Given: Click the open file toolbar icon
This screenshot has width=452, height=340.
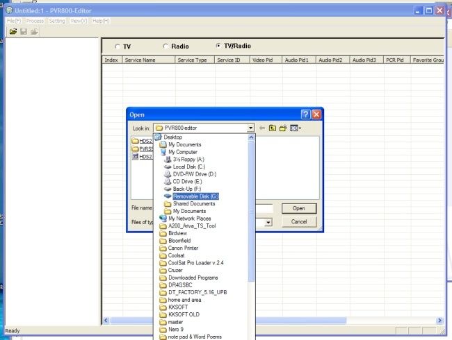Looking at the screenshot, I should pyautogui.click(x=13, y=31).
